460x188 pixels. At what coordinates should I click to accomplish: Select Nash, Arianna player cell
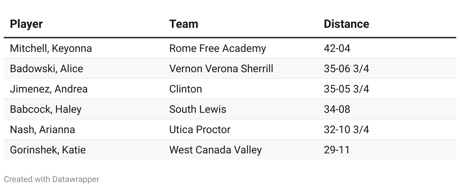click(42, 130)
